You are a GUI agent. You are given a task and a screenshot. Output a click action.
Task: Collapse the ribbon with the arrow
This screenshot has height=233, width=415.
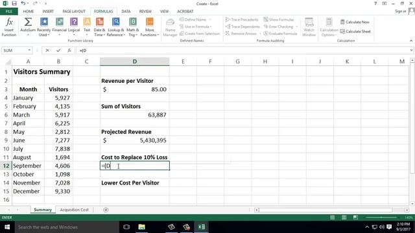(411, 41)
